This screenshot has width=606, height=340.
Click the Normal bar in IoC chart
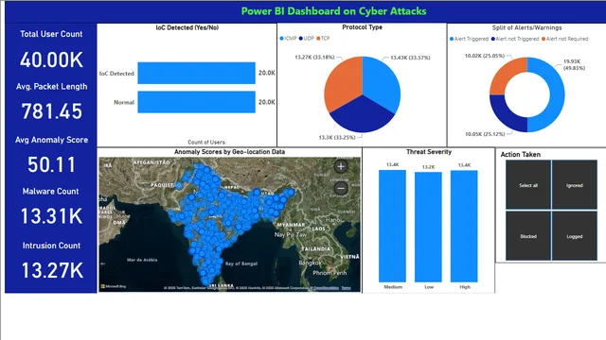tap(196, 102)
